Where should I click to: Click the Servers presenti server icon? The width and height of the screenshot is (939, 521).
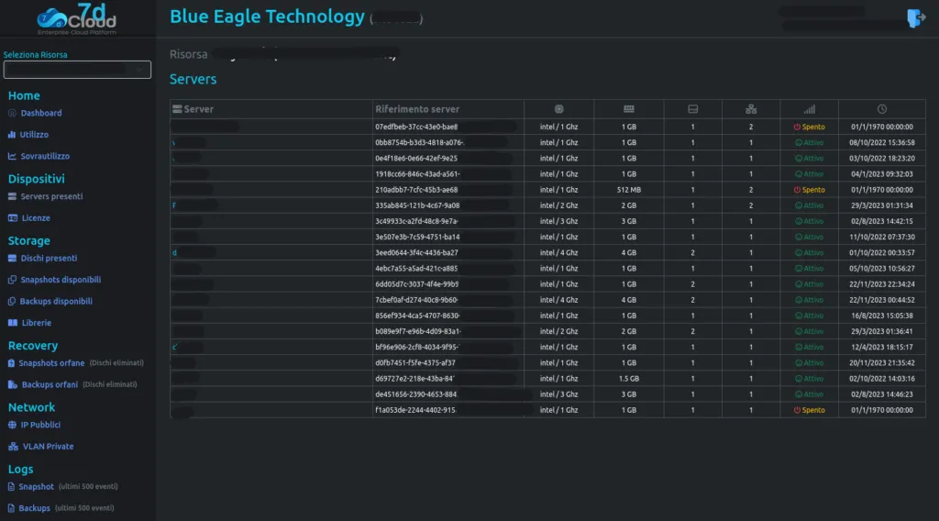click(x=12, y=196)
